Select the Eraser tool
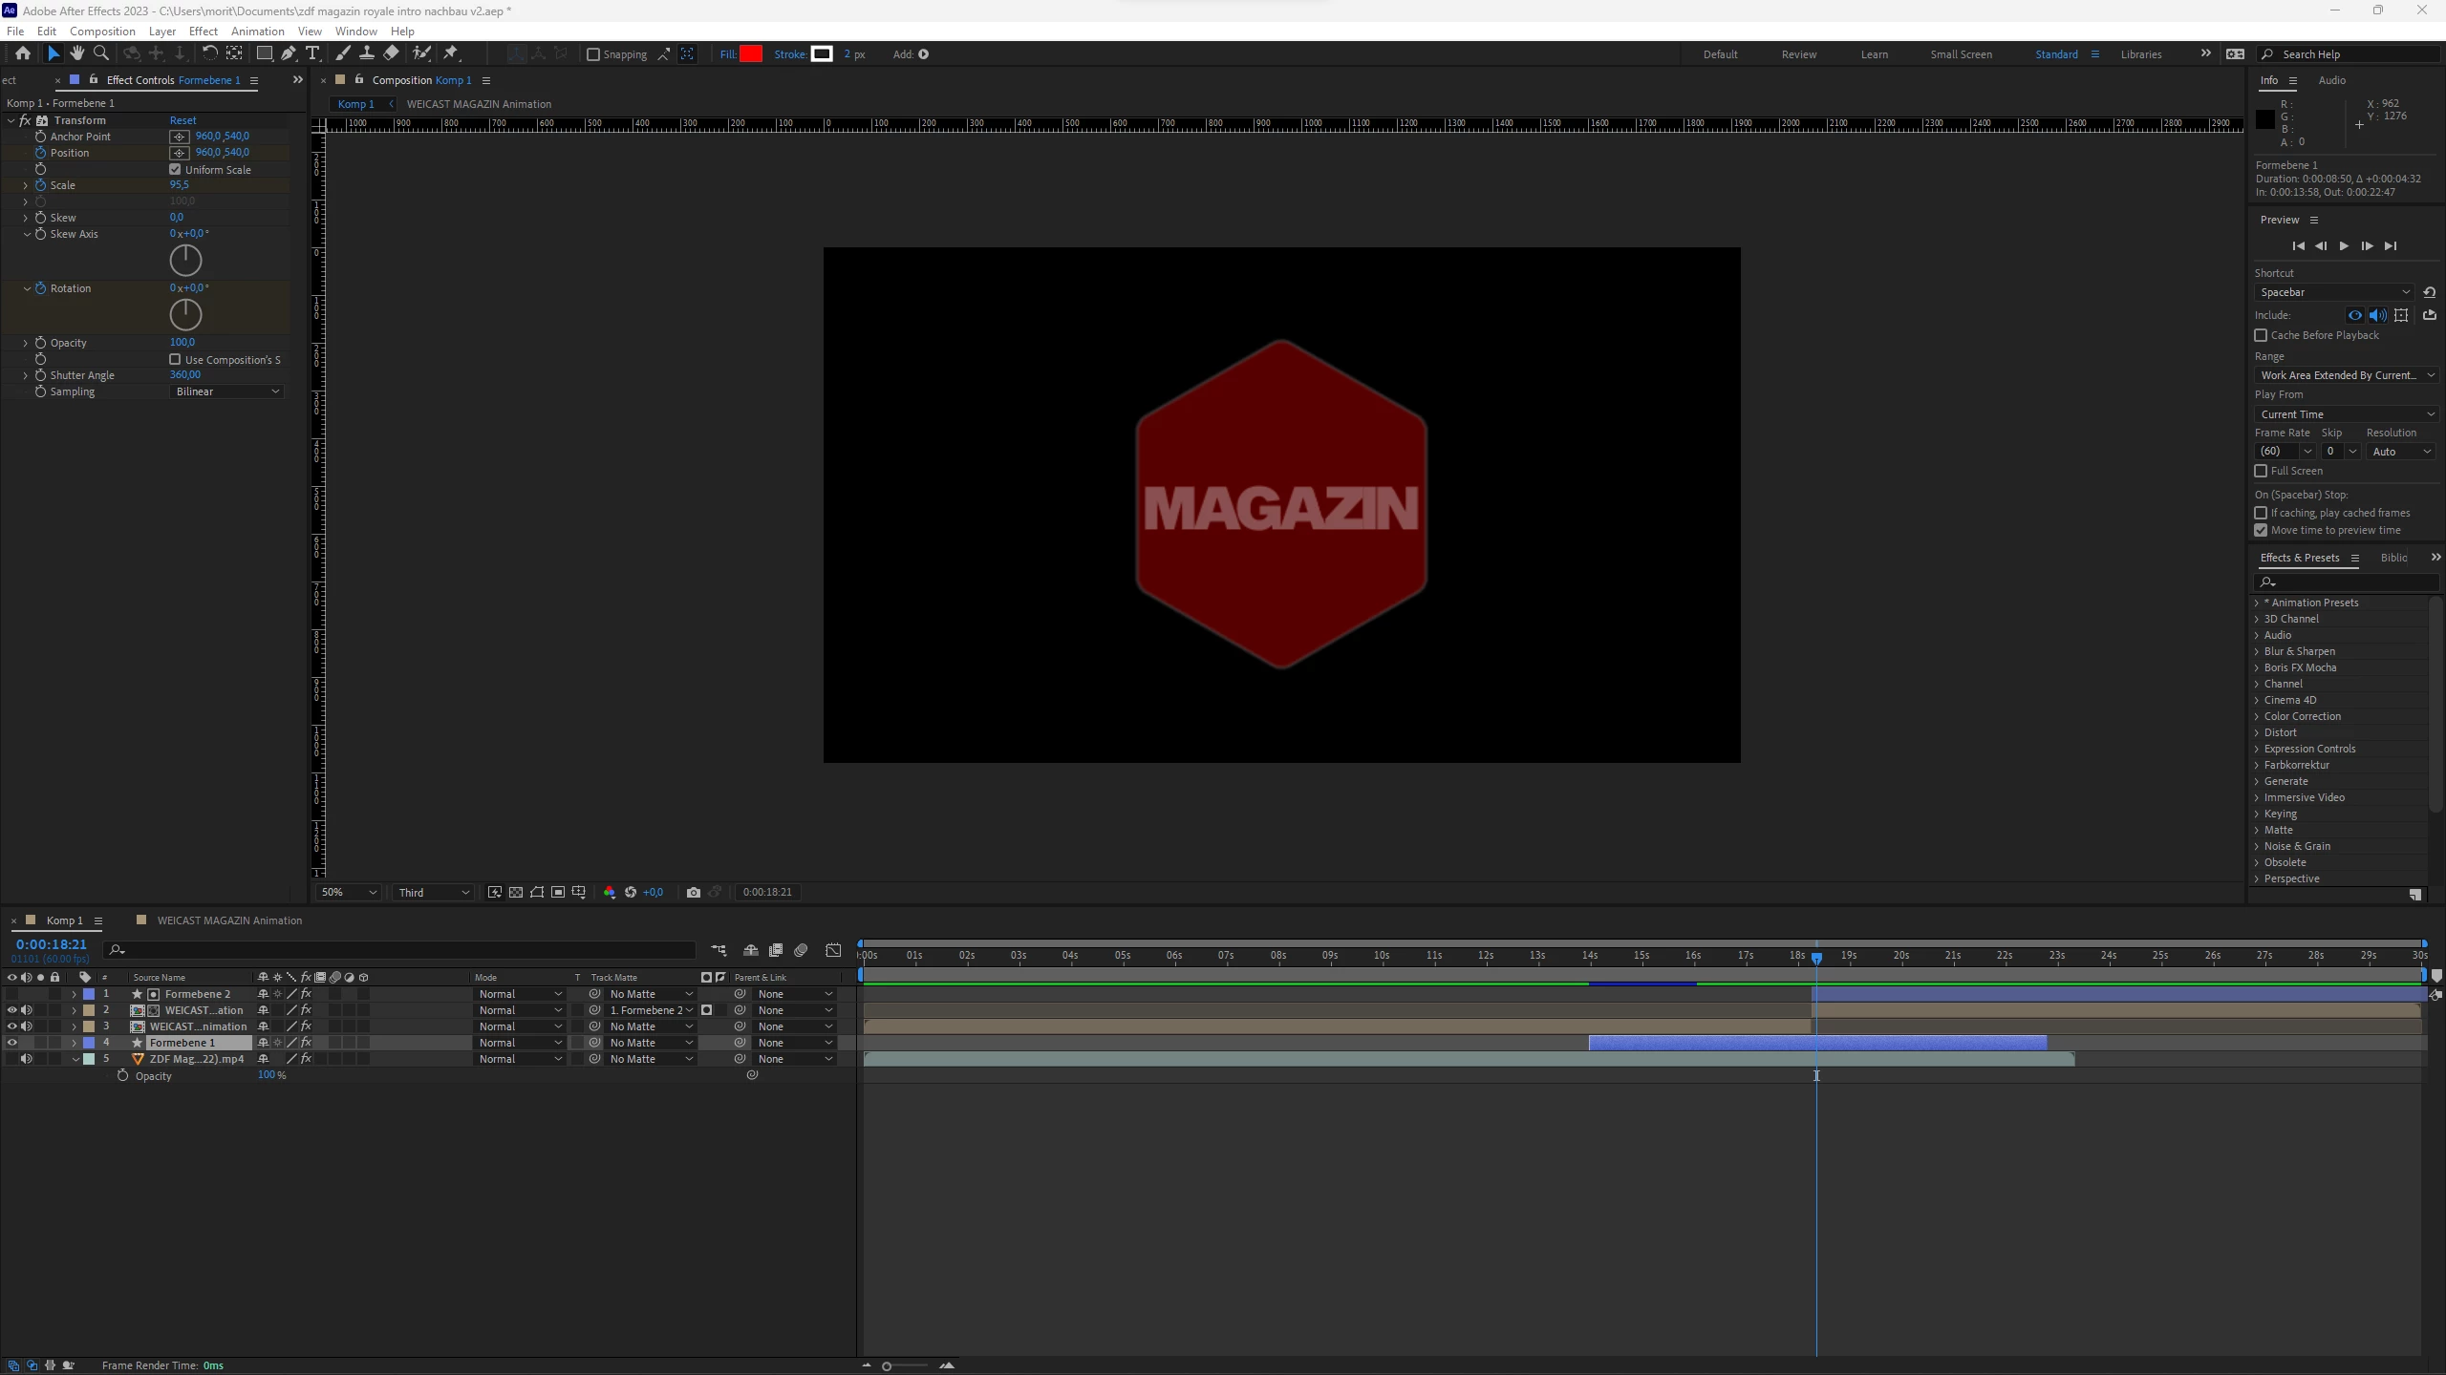 tap(391, 53)
